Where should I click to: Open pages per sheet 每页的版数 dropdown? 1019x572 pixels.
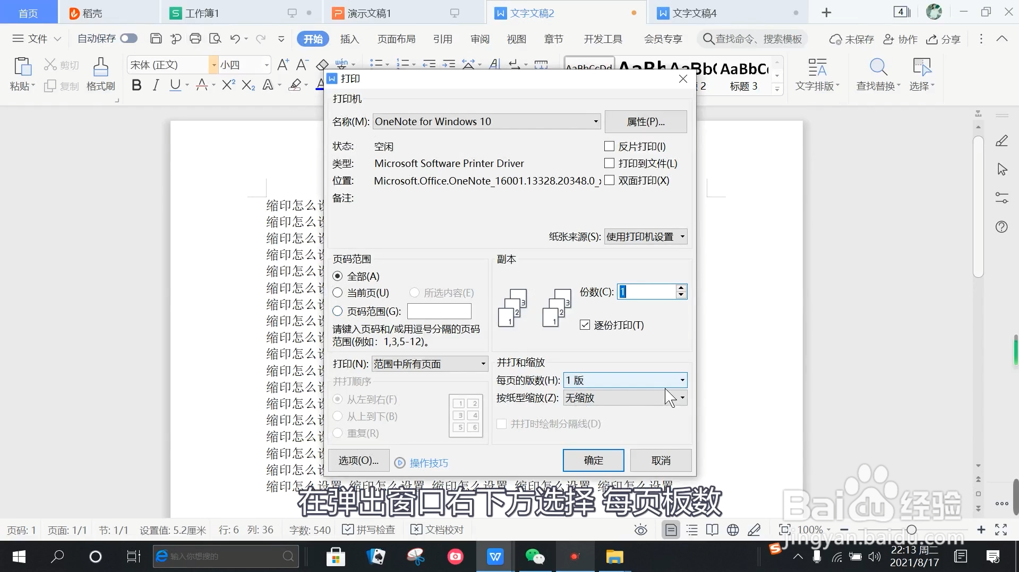pos(625,380)
